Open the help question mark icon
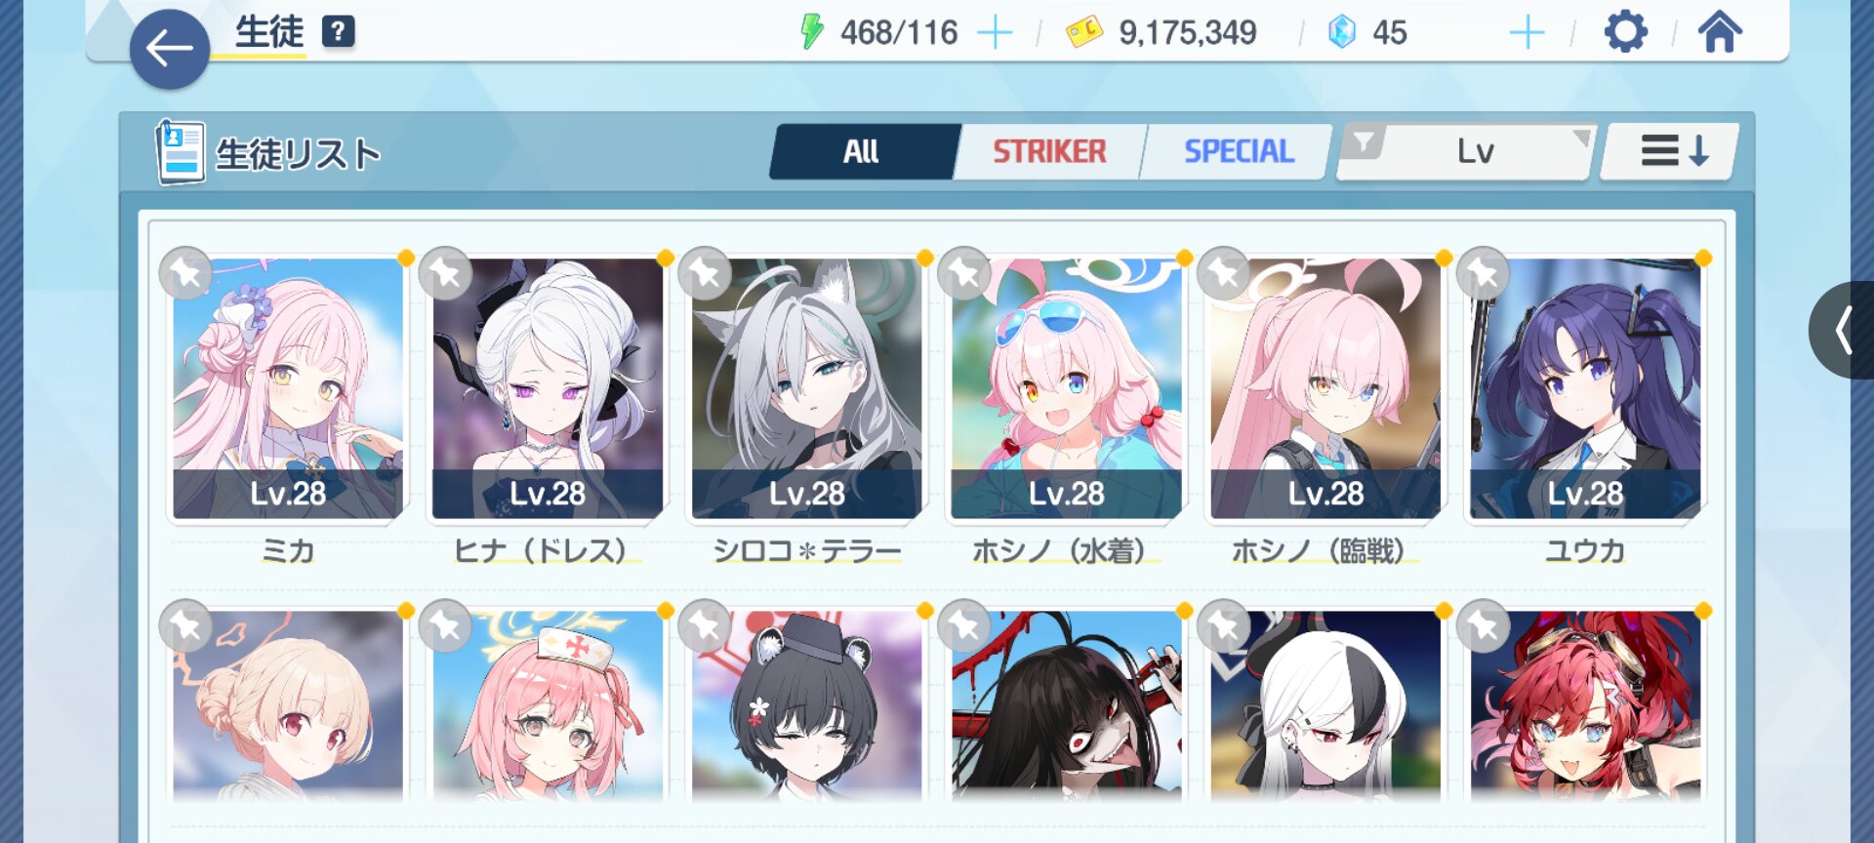This screenshot has height=843, width=1874. 338,31
